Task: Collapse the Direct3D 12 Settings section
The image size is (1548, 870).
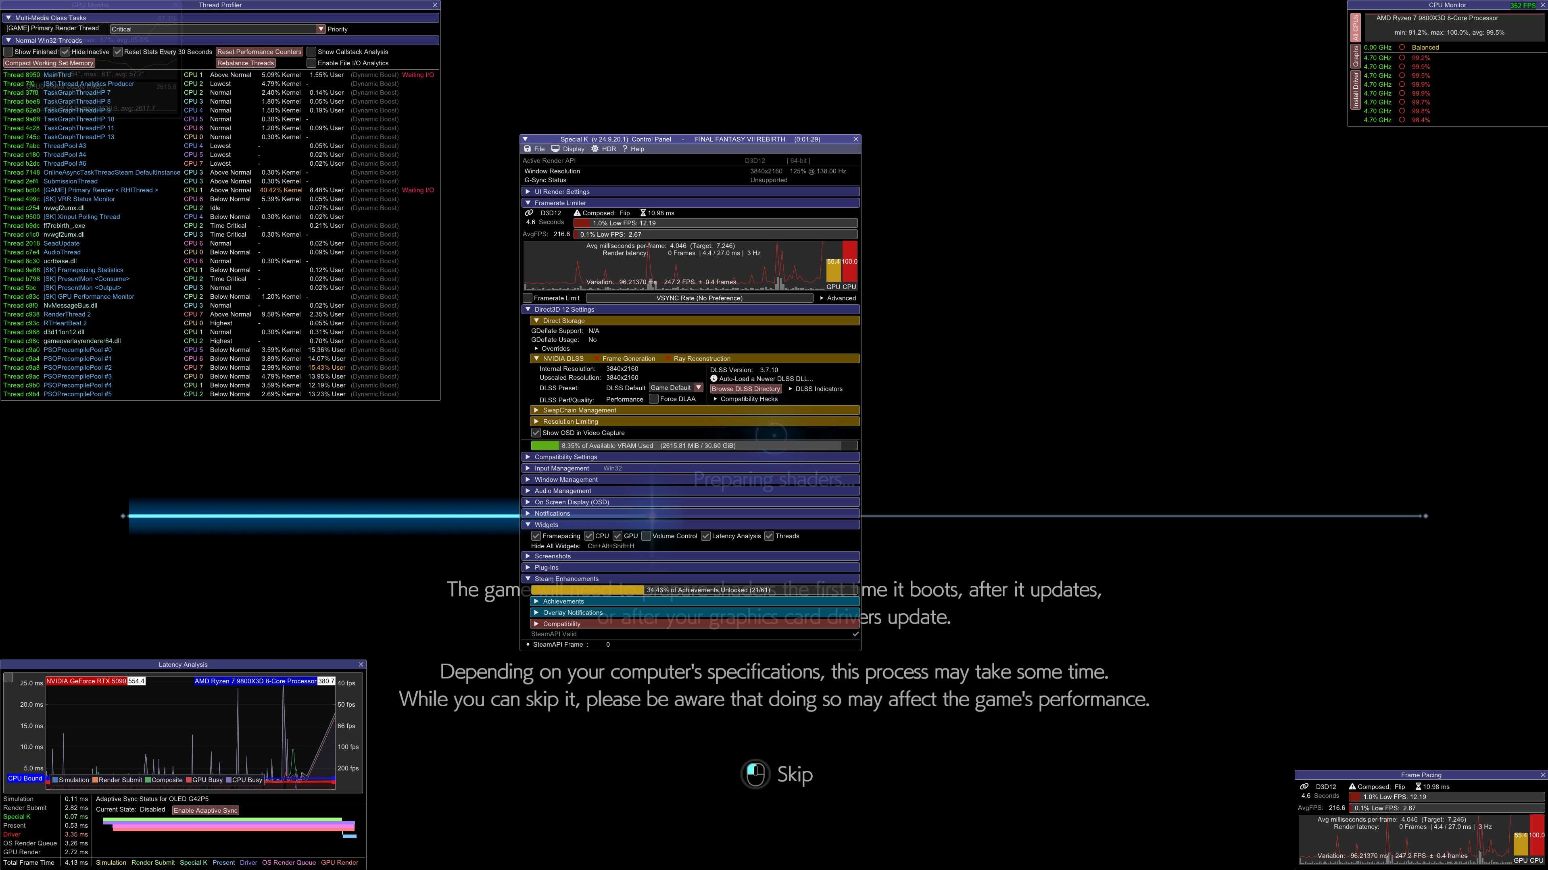Action: coord(691,310)
